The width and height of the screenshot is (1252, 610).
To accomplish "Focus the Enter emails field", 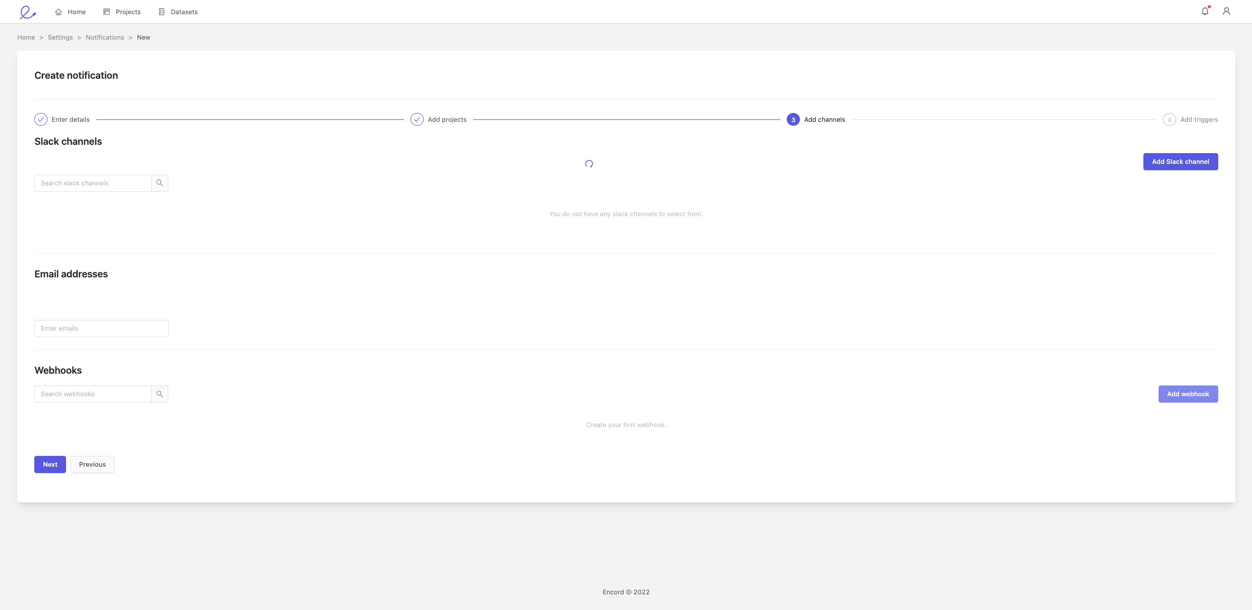I will (x=101, y=328).
